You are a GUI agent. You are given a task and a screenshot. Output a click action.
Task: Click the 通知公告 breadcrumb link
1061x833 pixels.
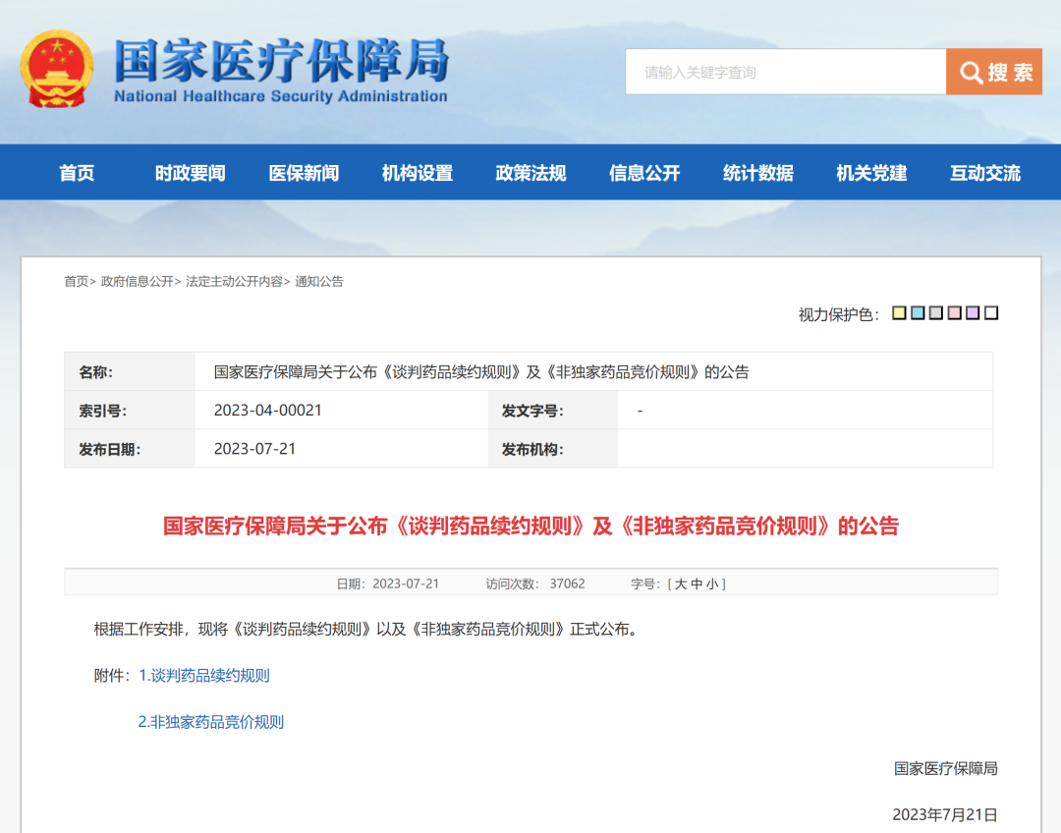tap(319, 282)
